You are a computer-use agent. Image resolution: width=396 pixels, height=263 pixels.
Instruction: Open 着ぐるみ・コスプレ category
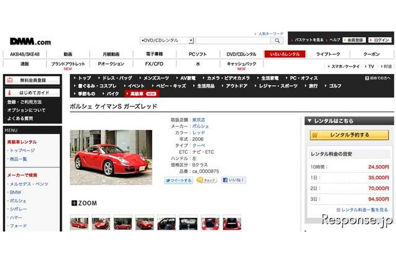(97, 86)
